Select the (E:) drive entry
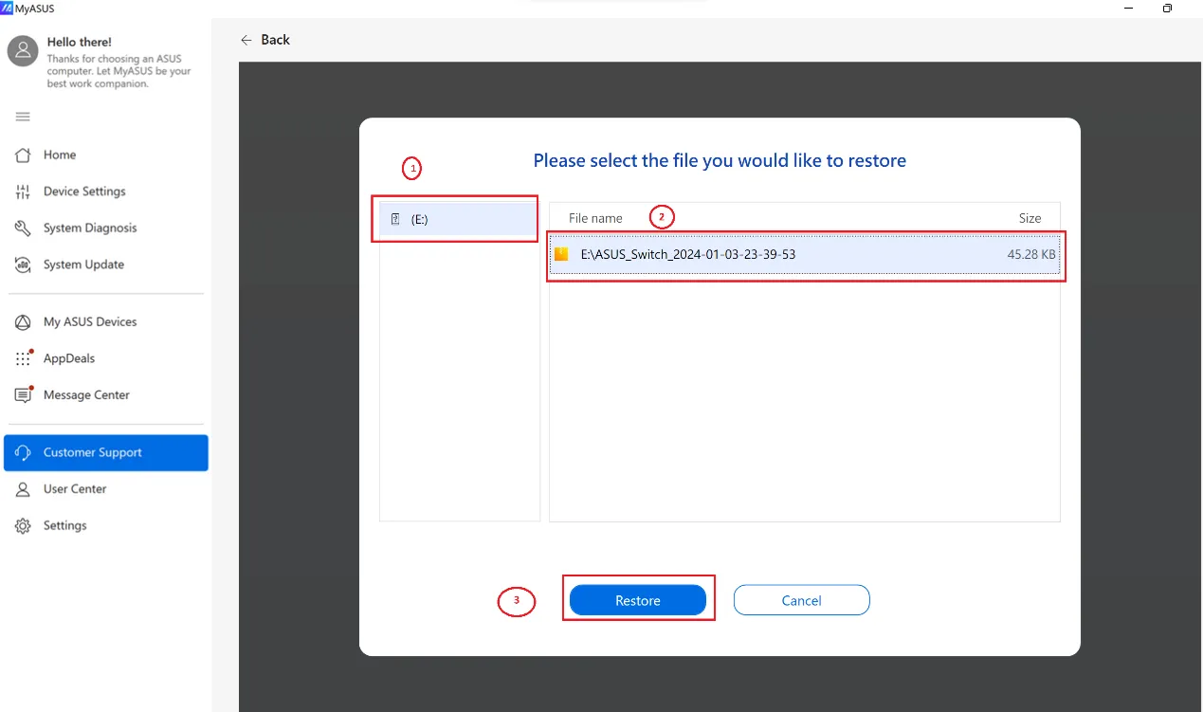1203x712 pixels. click(458, 219)
